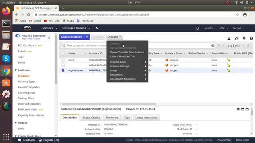Image resolution: width=255 pixels, height=143 pixels.
Task: Launch Terminal from the dock
Action: (6, 23)
